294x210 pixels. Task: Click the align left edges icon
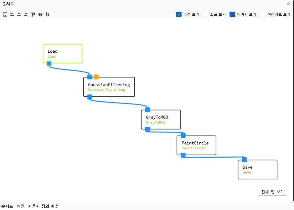[12, 14]
